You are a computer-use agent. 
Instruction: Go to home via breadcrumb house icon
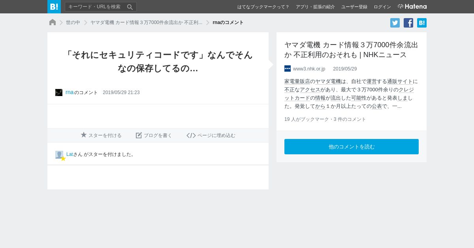click(53, 22)
